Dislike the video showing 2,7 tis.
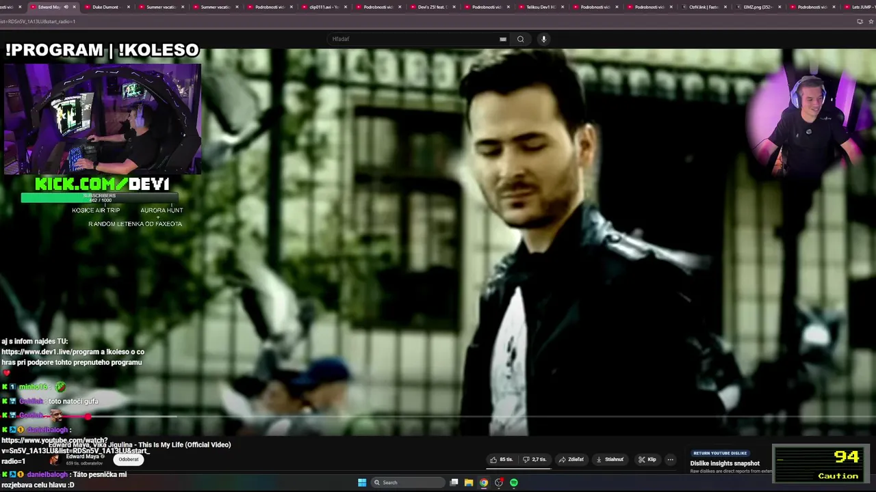Screen dimensions: 876x492 (x=534, y=460)
